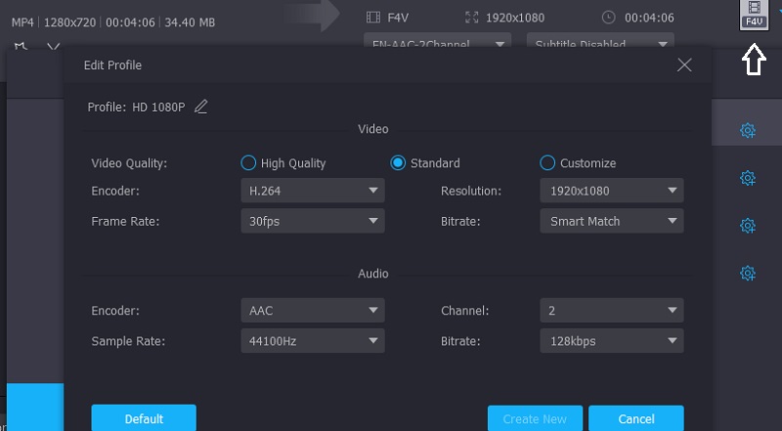The width and height of the screenshot is (782, 431).
Task: Open the Smart Match video bitrate dropdown
Action: [x=611, y=221]
